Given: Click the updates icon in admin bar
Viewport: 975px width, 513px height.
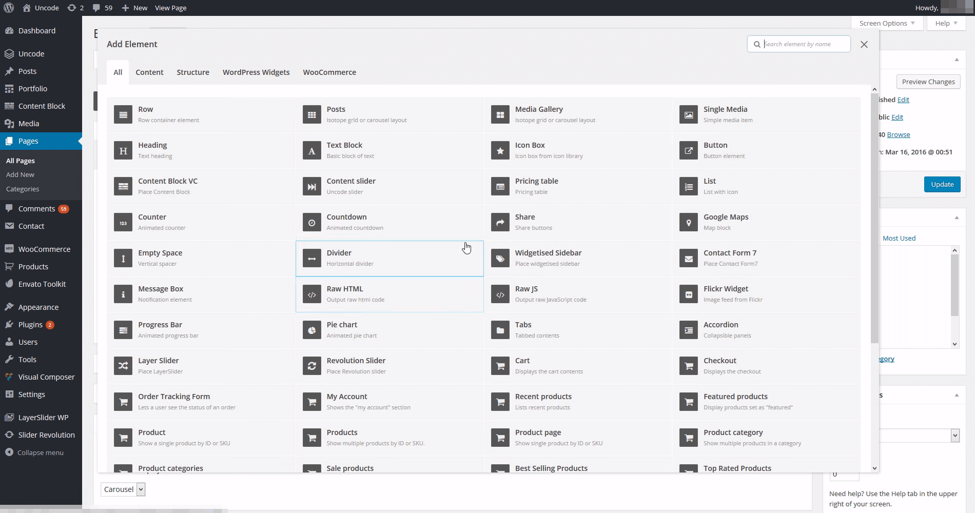Looking at the screenshot, I should click(75, 8).
